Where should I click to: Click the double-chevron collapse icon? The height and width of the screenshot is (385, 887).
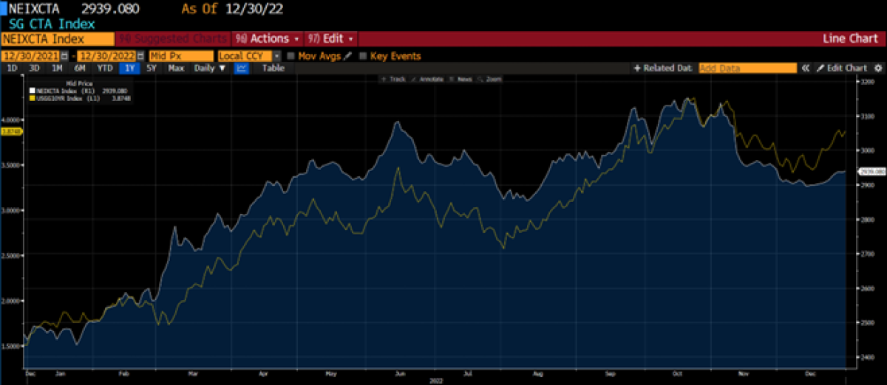pos(806,69)
